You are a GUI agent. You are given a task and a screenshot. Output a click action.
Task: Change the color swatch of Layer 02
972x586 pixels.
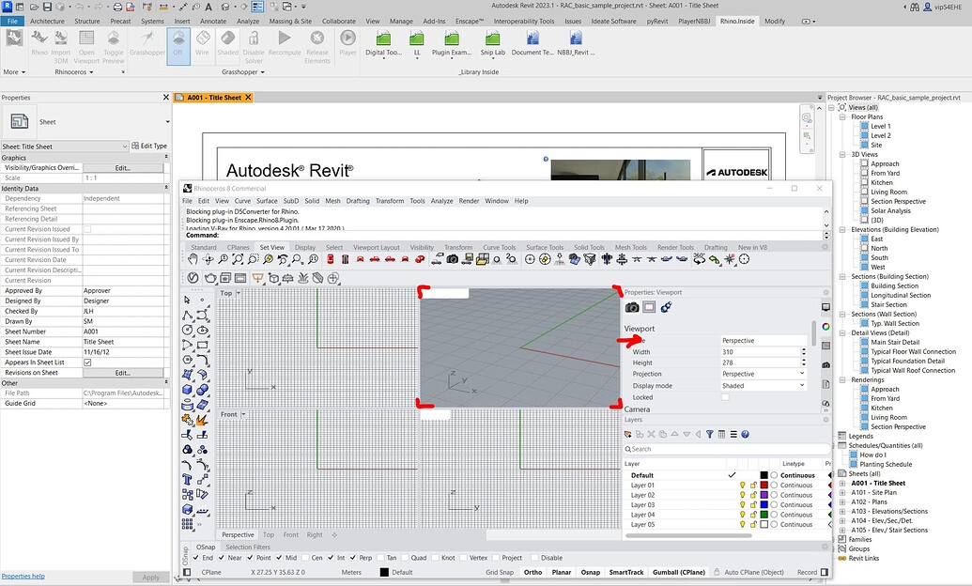(764, 495)
